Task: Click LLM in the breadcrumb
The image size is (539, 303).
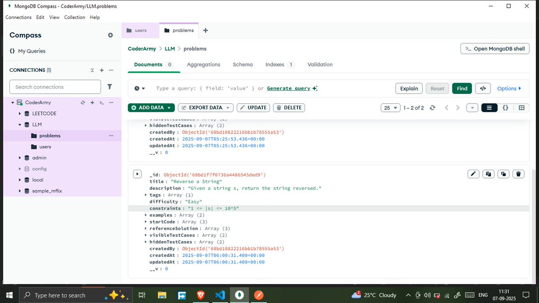Action: tap(169, 48)
